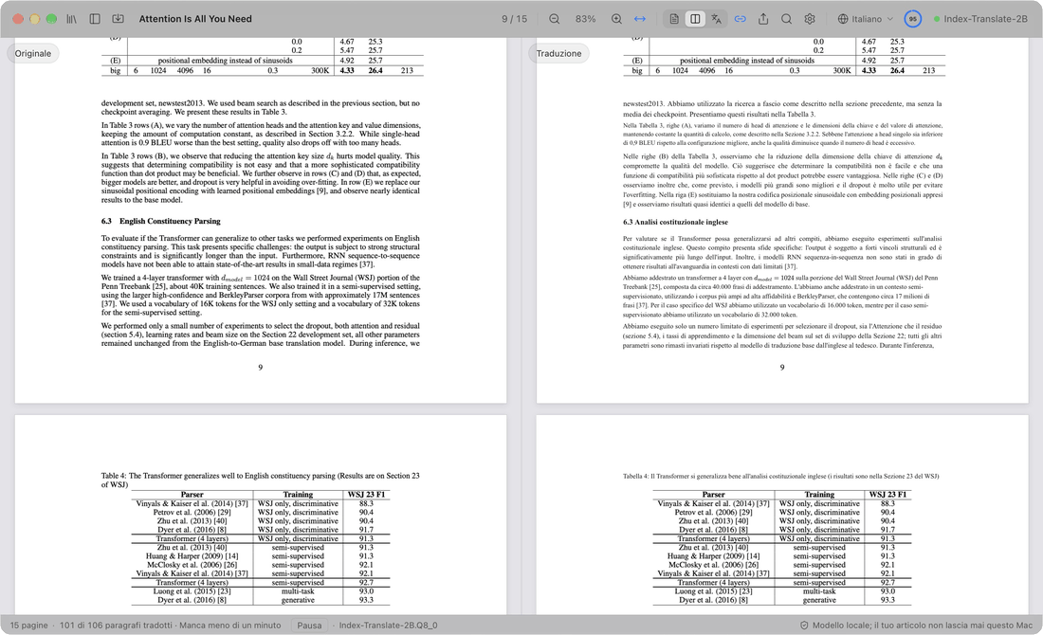
Task: Click the original Table 4 caption
Action: pyautogui.click(x=260, y=481)
